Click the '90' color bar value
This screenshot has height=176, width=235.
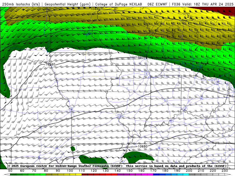pyautogui.click(x=58, y=171)
